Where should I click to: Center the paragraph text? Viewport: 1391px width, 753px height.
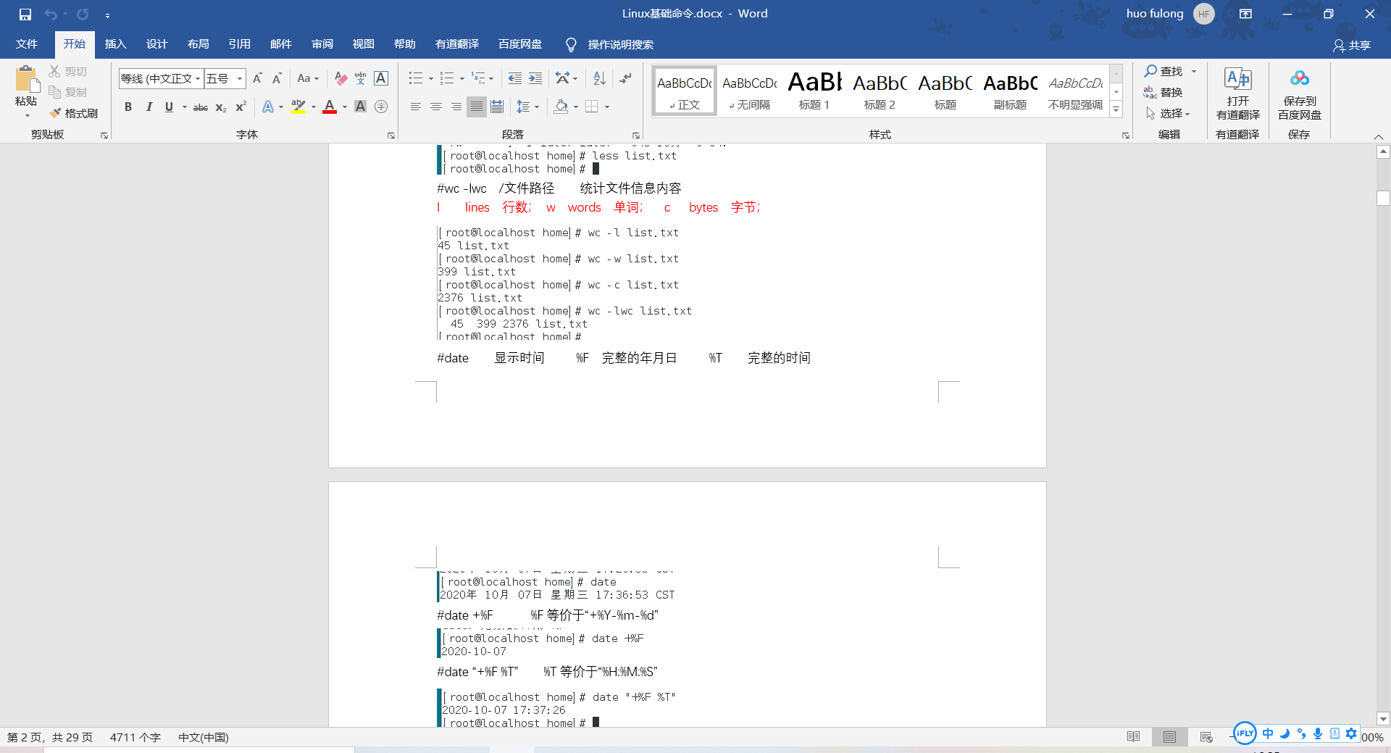pos(436,107)
